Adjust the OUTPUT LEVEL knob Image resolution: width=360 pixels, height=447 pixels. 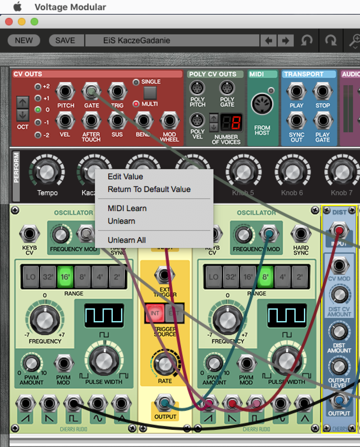pos(339,367)
